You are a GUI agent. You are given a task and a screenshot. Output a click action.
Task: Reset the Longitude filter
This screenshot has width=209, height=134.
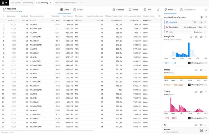[x=191, y=37]
